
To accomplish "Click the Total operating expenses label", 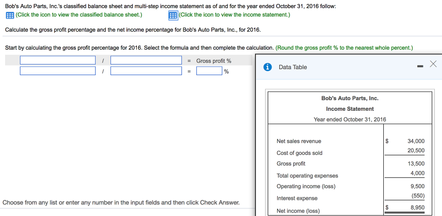I will 307,176.
